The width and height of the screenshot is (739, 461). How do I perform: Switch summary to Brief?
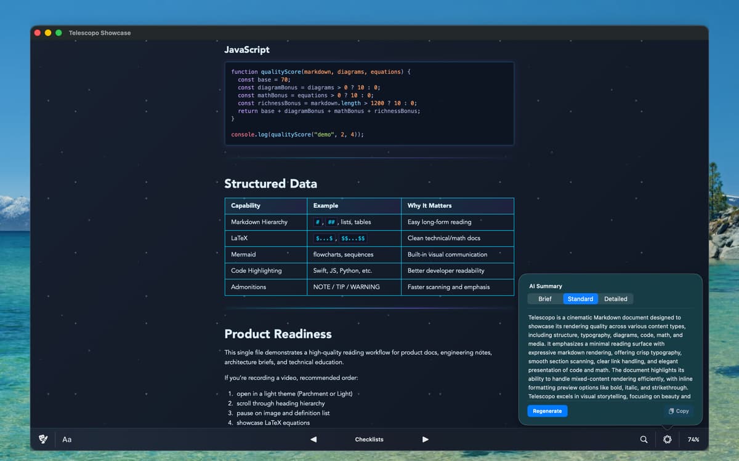pyautogui.click(x=545, y=299)
